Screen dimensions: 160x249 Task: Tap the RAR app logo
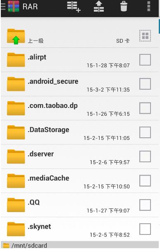click(x=14, y=6)
